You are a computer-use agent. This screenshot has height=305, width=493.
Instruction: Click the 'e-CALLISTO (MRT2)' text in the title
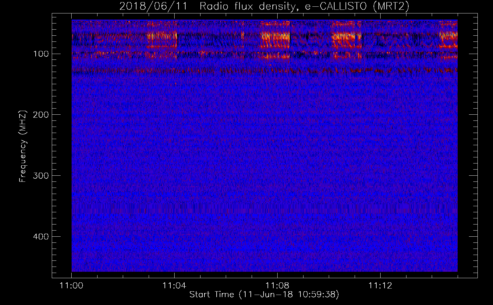(357, 6)
